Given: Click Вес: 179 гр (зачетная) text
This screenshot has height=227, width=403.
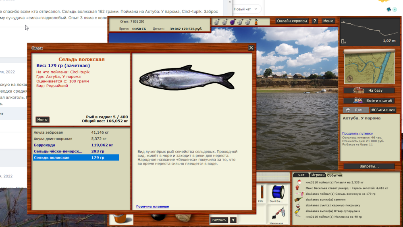Looking at the screenshot, I should tap(63, 66).
